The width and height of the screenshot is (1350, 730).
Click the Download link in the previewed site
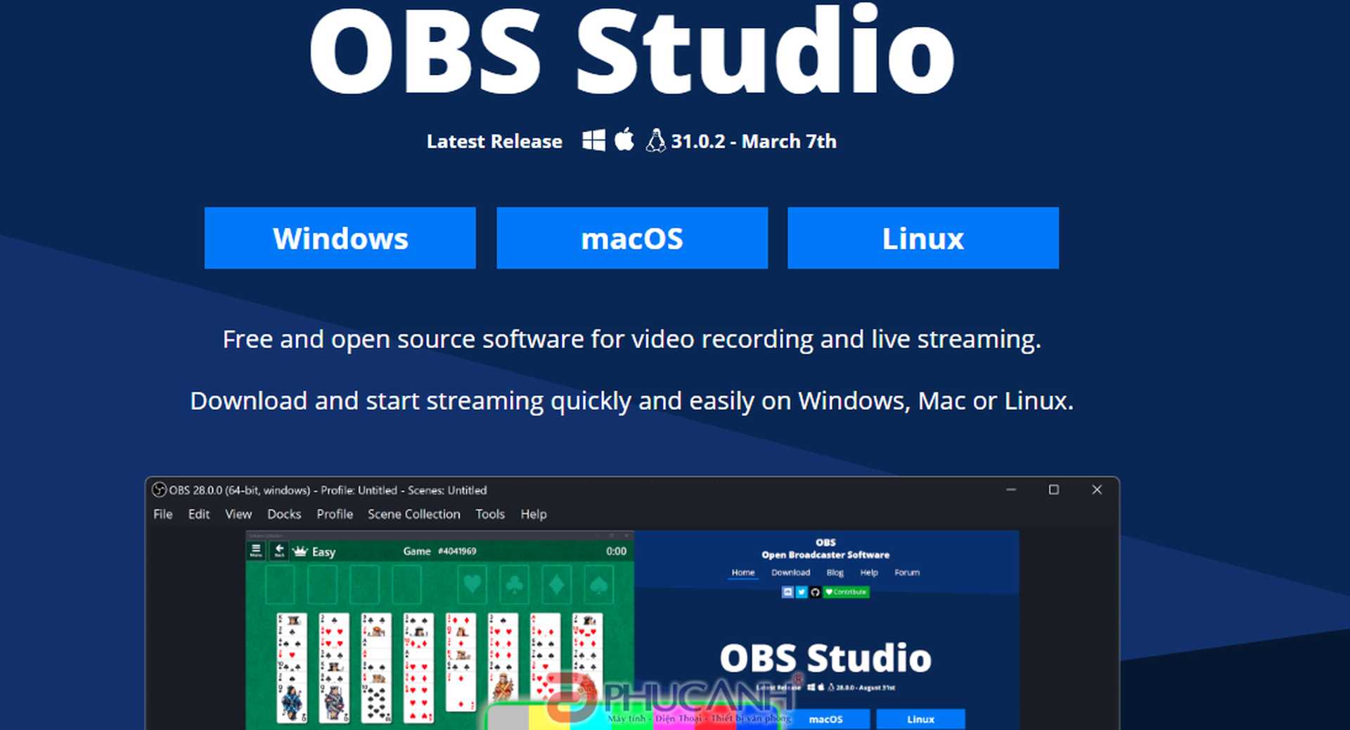click(790, 572)
